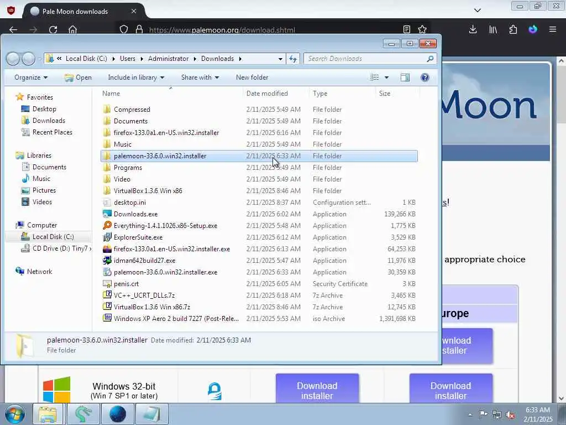Screen dimensions: 566x425
Task: Open browser downloads panel
Action: point(473,29)
